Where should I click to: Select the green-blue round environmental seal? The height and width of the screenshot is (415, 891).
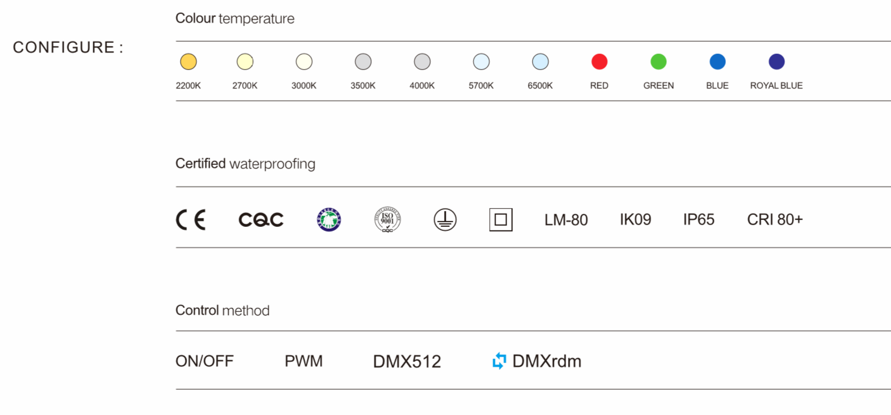pos(329,220)
